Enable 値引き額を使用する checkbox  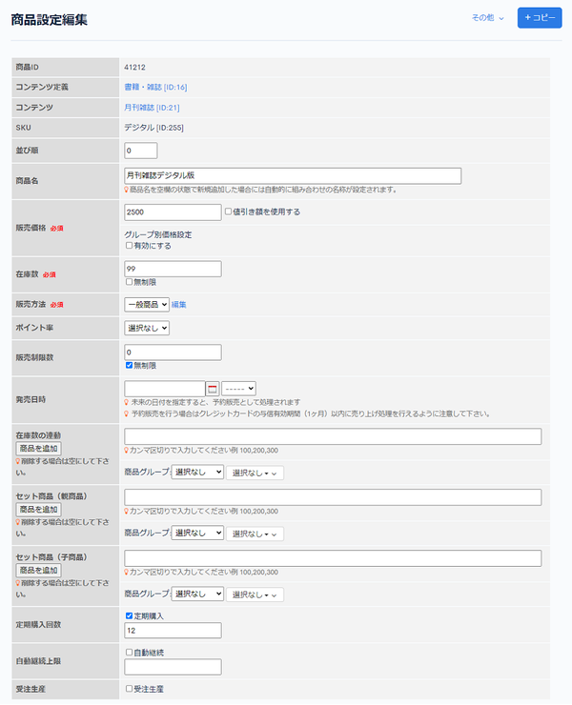pos(228,211)
